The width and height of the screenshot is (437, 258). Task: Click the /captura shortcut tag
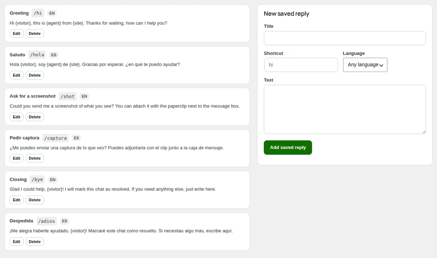[55, 138]
